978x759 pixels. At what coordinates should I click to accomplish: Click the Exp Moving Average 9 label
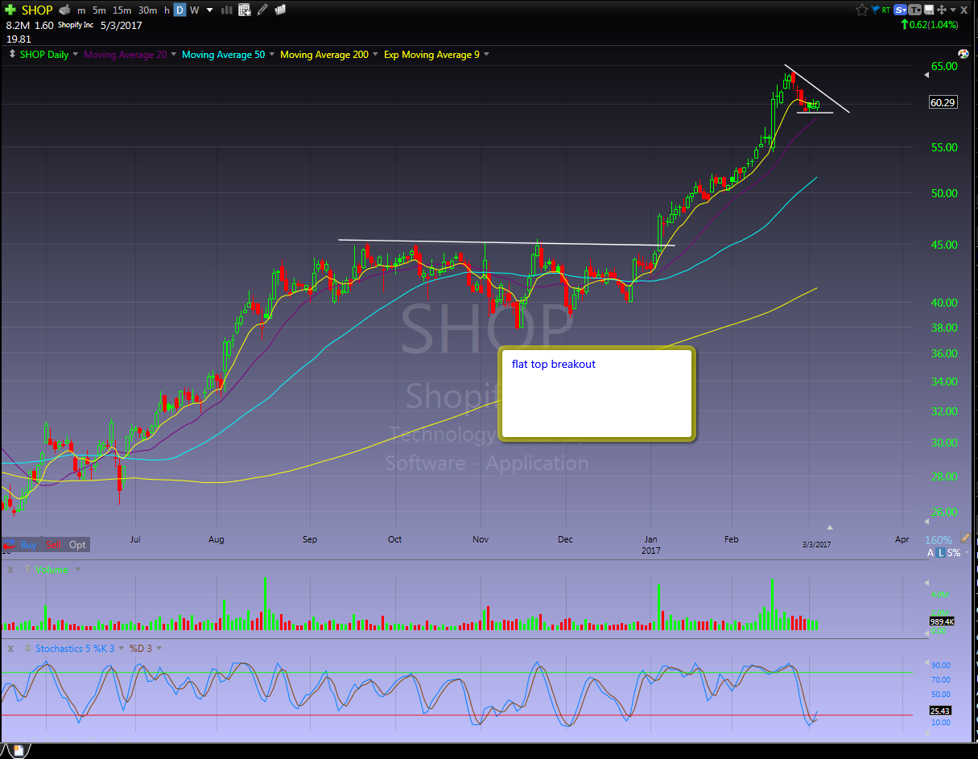[432, 55]
